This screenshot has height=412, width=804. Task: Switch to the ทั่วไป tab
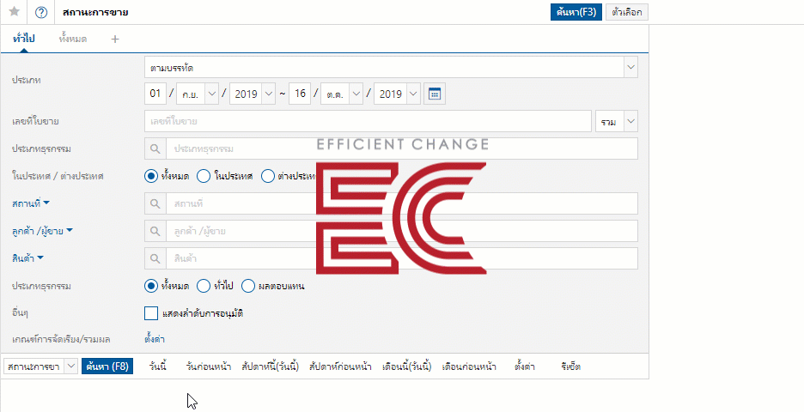(x=23, y=39)
